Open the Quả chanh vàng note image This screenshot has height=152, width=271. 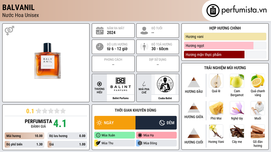(x=258, y=81)
